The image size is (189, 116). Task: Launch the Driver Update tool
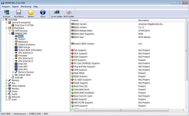[x=57, y=13]
